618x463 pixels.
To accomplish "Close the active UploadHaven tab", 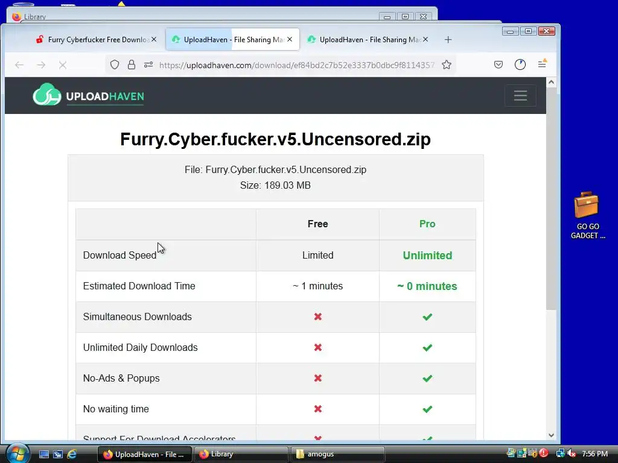I will click(290, 39).
